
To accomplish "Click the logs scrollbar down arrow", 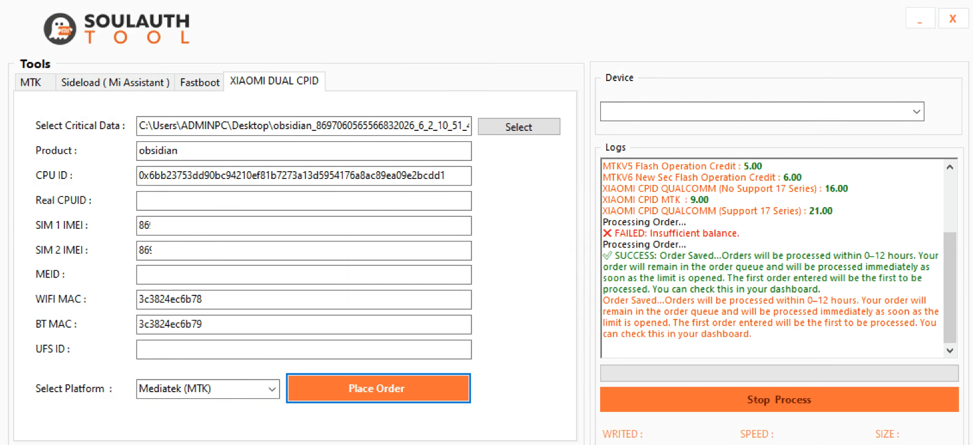I will tap(950, 351).
